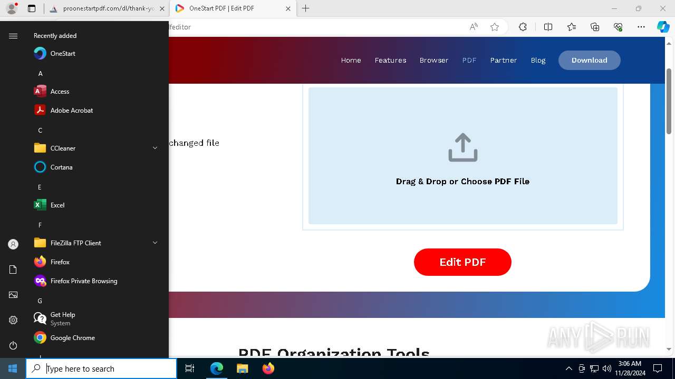Image resolution: width=675 pixels, height=379 pixels.
Task: Add page to favorites star icon
Action: [495, 27]
